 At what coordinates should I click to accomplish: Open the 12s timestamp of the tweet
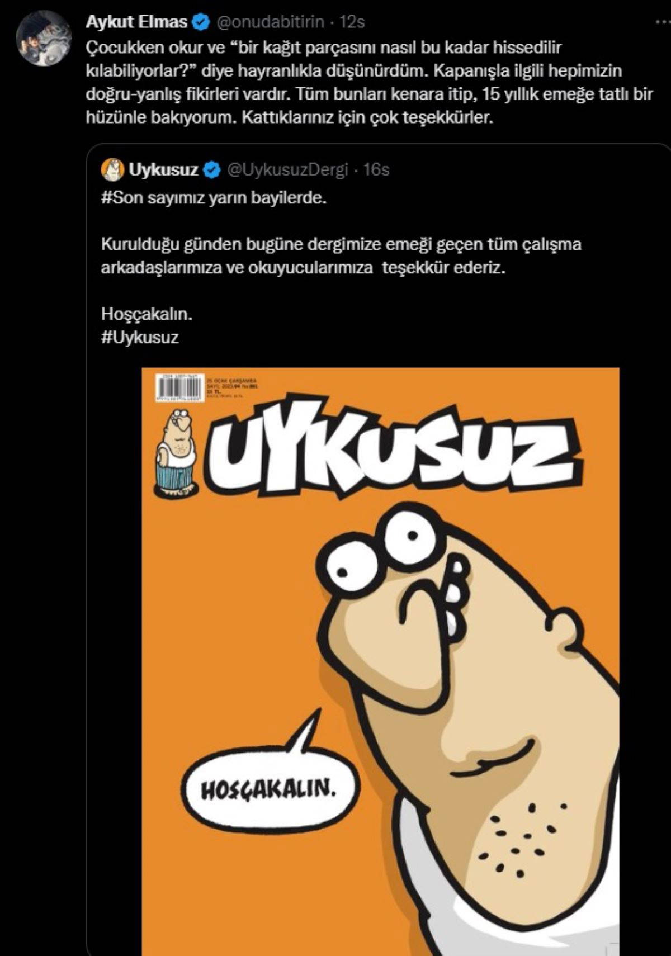click(x=352, y=22)
